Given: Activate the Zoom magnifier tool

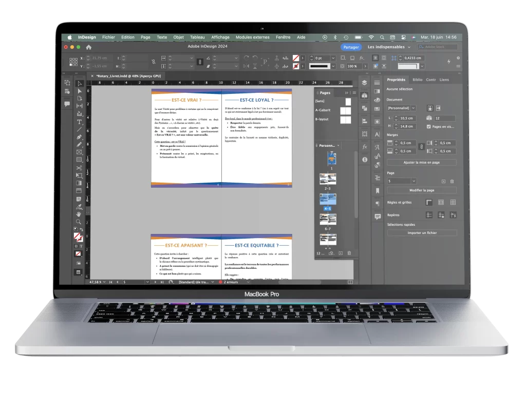Looking at the screenshot, I should pyautogui.click(x=79, y=222).
